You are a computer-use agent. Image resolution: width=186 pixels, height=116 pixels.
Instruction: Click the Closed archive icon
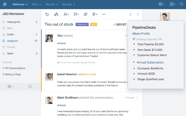(x=4, y=47)
